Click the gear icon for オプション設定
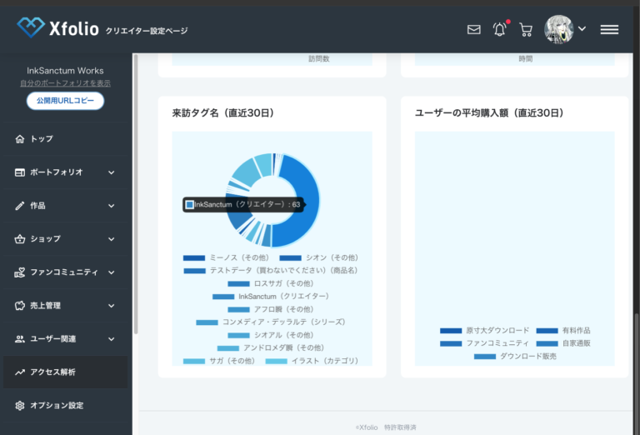This screenshot has height=435, width=640. [x=20, y=406]
